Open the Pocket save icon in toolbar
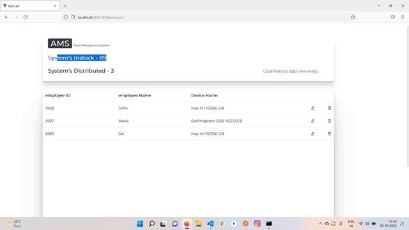409x230 pixels. click(x=393, y=17)
